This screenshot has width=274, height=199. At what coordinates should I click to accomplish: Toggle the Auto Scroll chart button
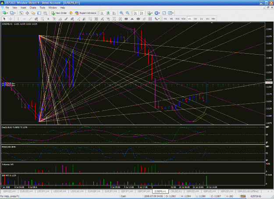click(x=135, y=13)
